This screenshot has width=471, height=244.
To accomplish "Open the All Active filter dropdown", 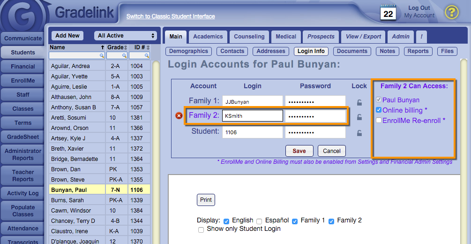I will point(126,36).
